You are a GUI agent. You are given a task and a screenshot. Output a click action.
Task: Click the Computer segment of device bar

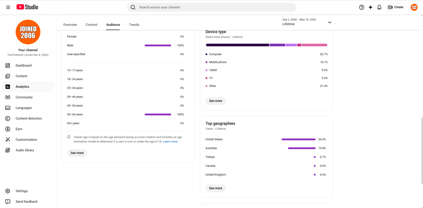point(237,45)
